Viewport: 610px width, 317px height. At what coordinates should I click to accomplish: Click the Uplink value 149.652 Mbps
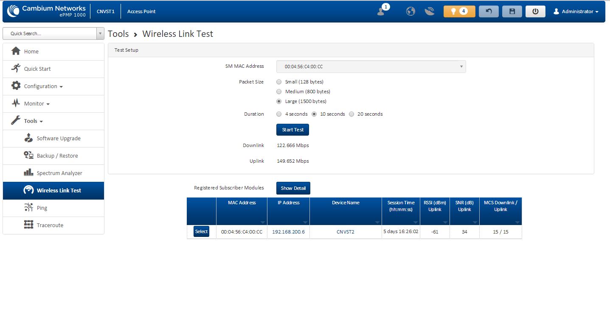pyautogui.click(x=293, y=161)
